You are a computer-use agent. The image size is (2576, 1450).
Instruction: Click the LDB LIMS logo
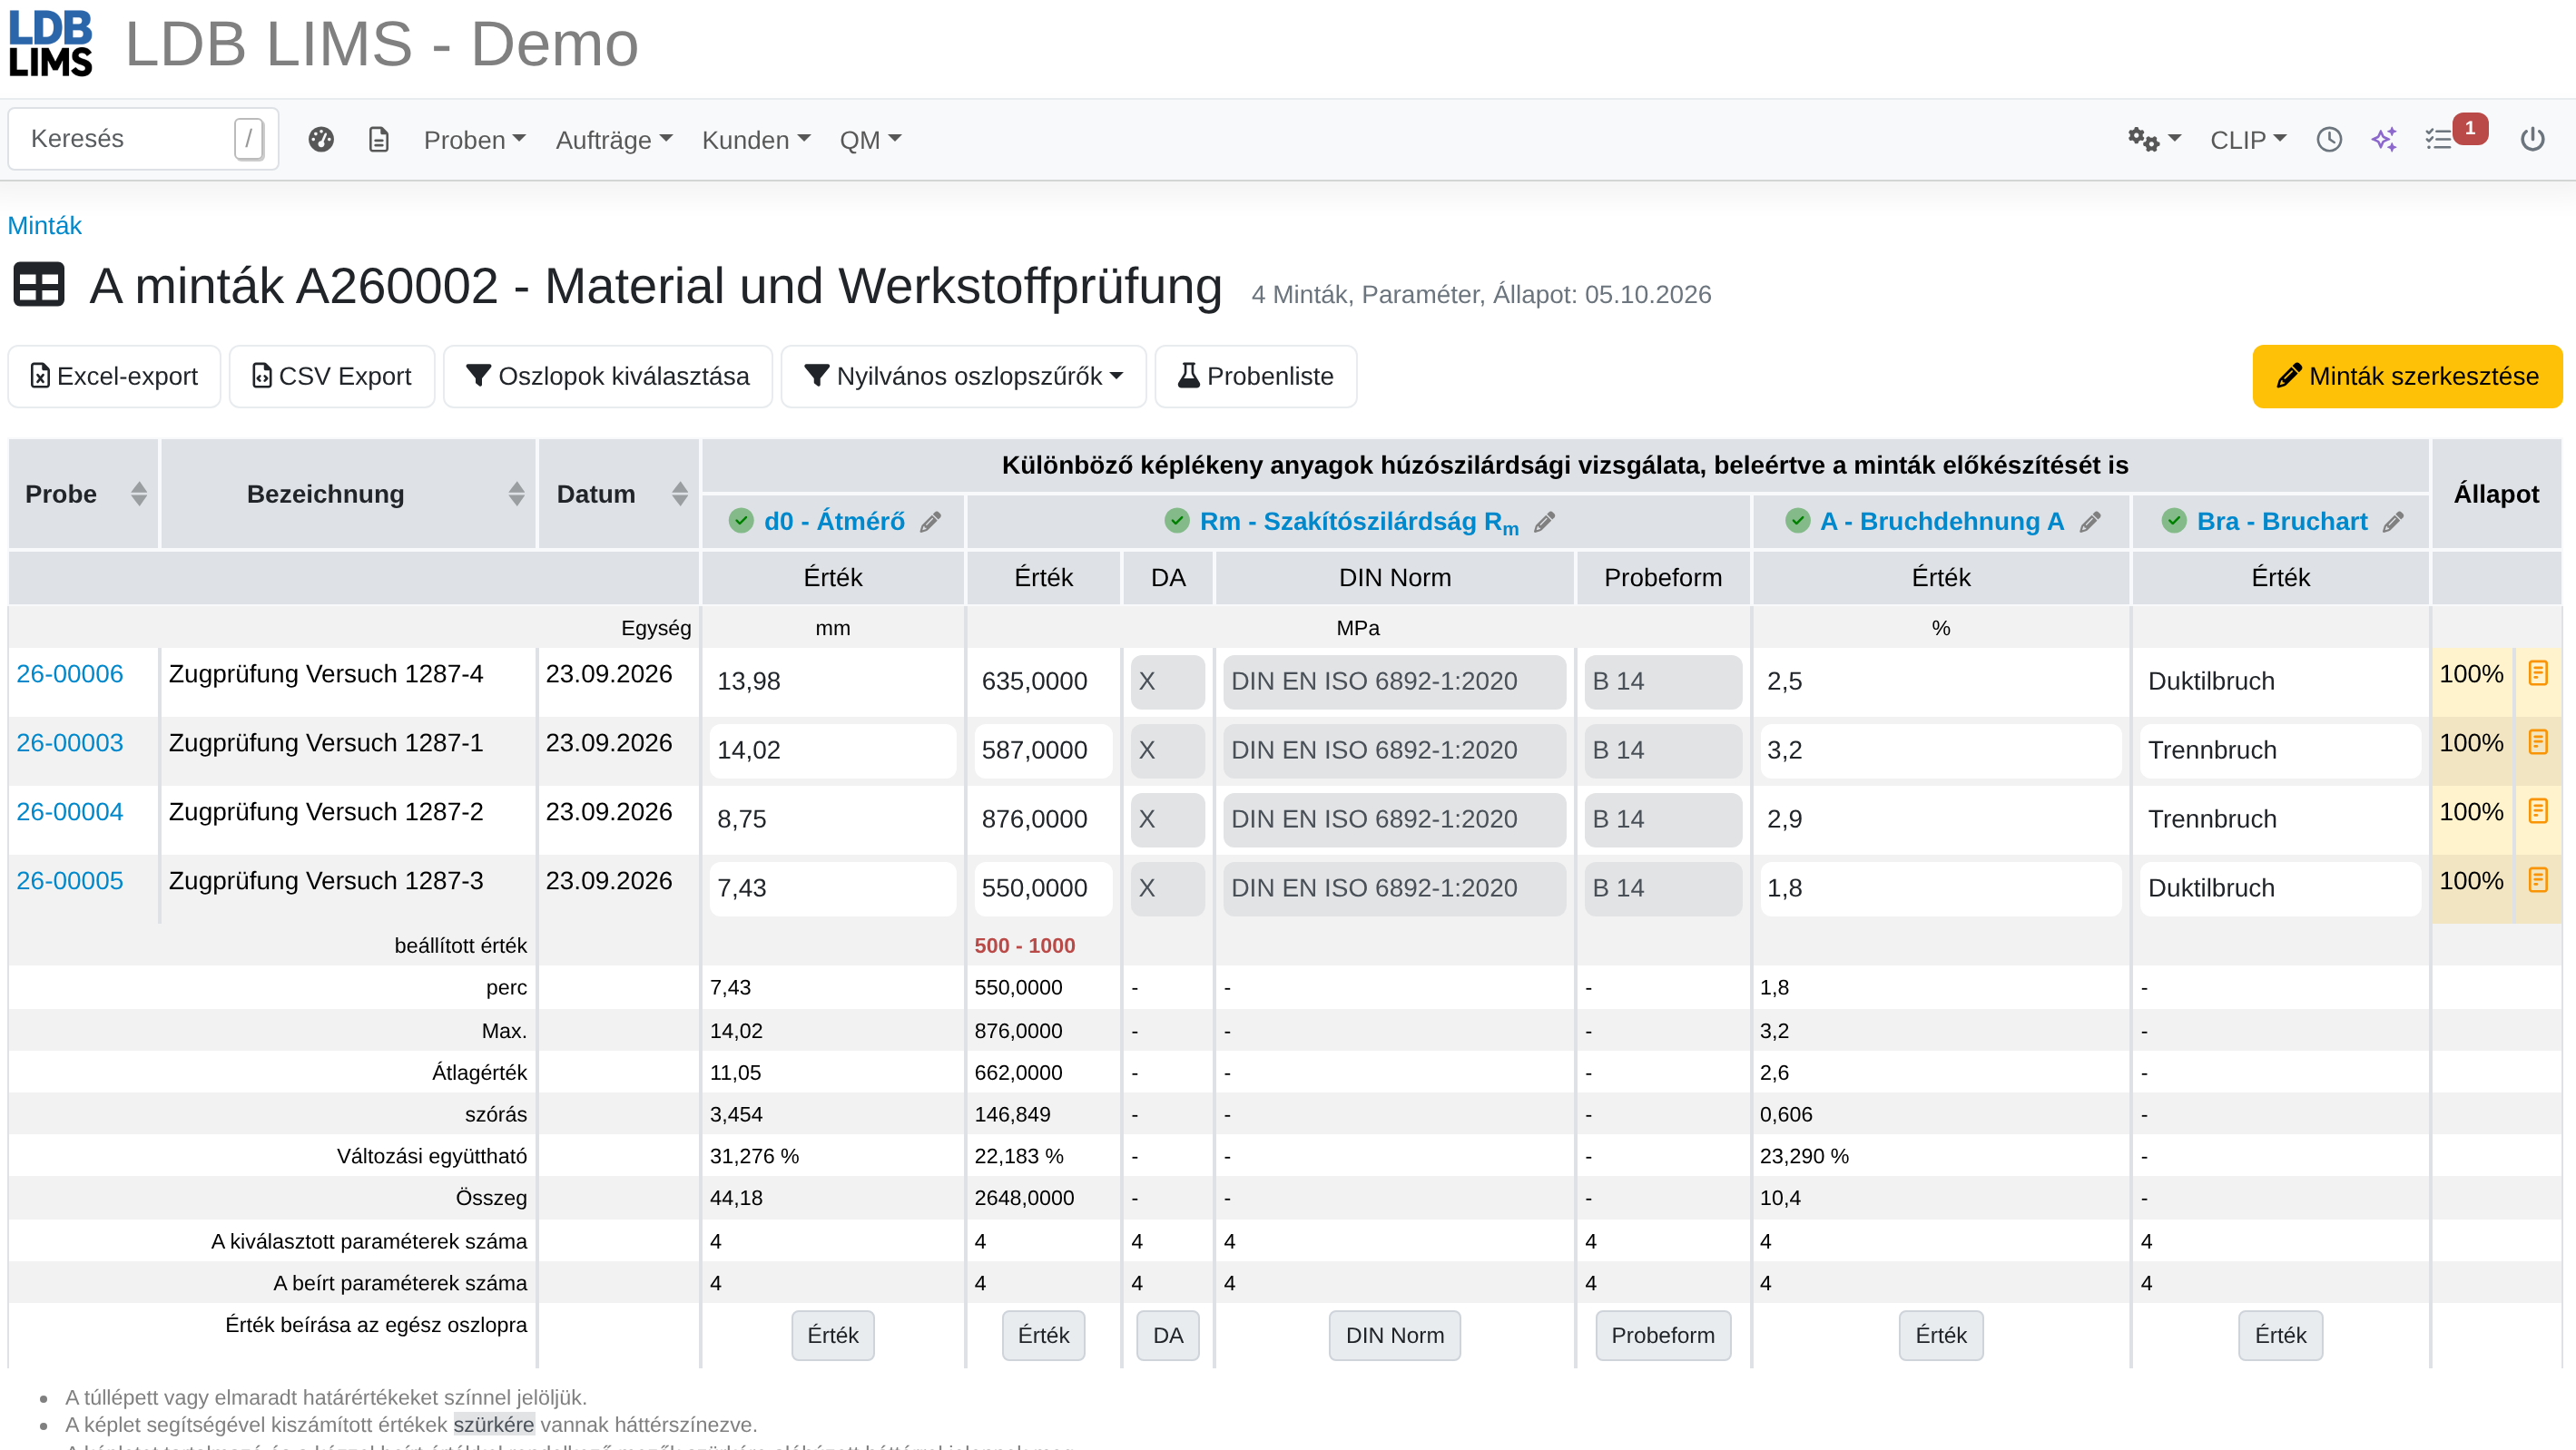(50, 44)
